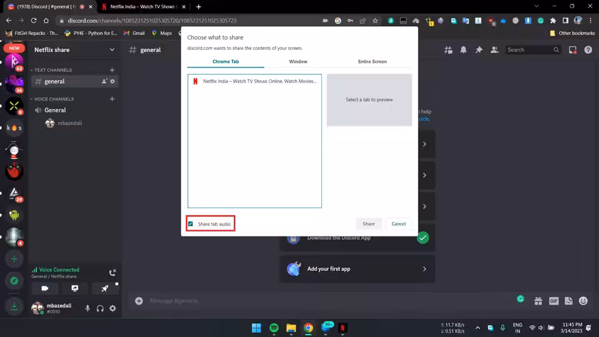Screen dimensions: 599x337
Task: Open Windows Start menu
Action: (x=256, y=328)
